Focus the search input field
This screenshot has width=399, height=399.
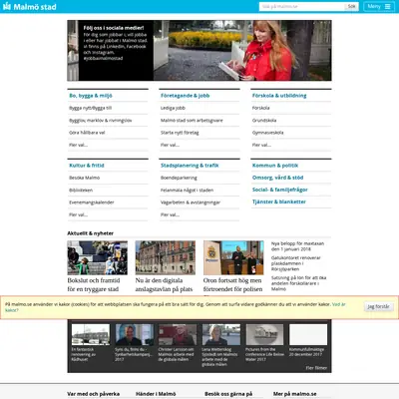(x=302, y=6)
